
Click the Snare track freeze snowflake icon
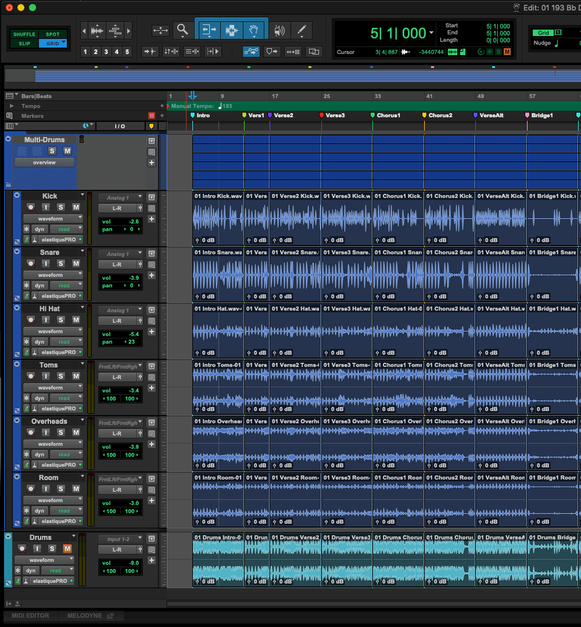coord(26,286)
